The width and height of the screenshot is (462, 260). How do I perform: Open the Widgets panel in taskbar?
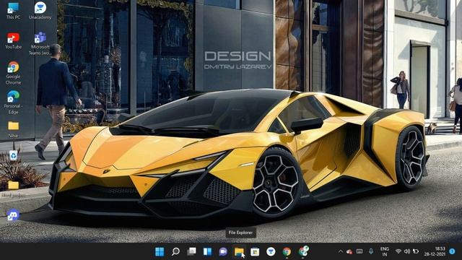[x=207, y=251]
